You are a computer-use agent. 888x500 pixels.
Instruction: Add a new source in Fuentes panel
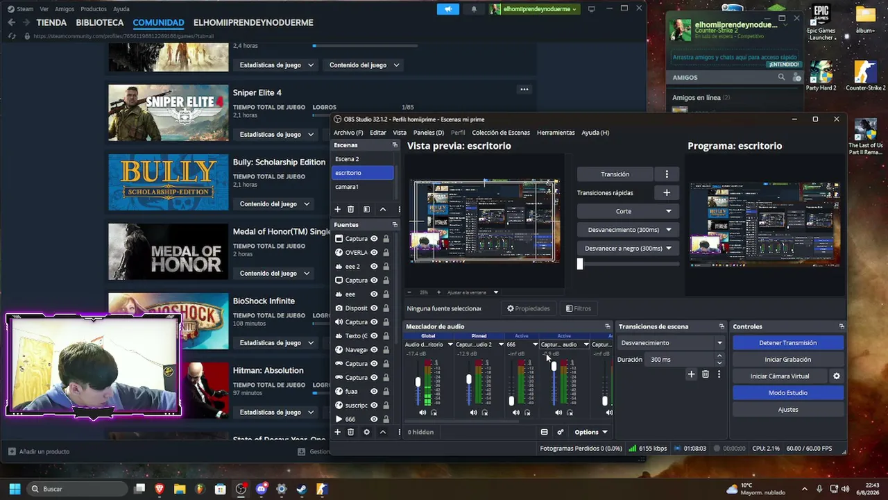(x=338, y=432)
